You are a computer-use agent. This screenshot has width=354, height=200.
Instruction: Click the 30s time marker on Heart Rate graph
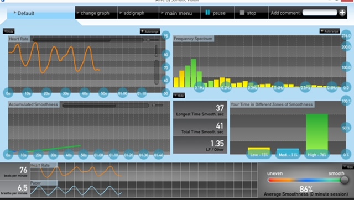65,93
